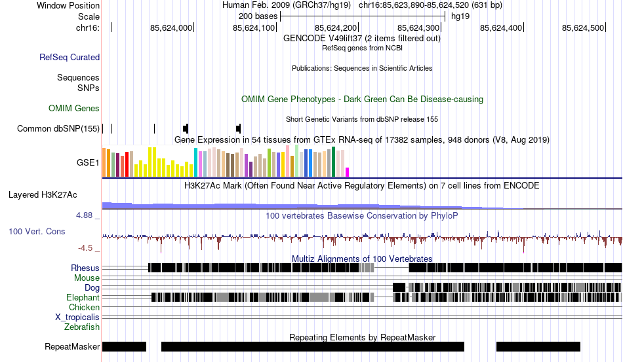Select the Dog alignment row label
The height and width of the screenshot is (362, 623).
click(x=92, y=288)
